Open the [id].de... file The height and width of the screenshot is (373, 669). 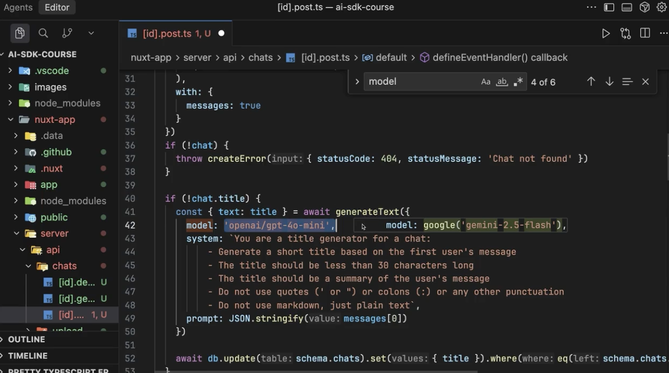point(77,282)
